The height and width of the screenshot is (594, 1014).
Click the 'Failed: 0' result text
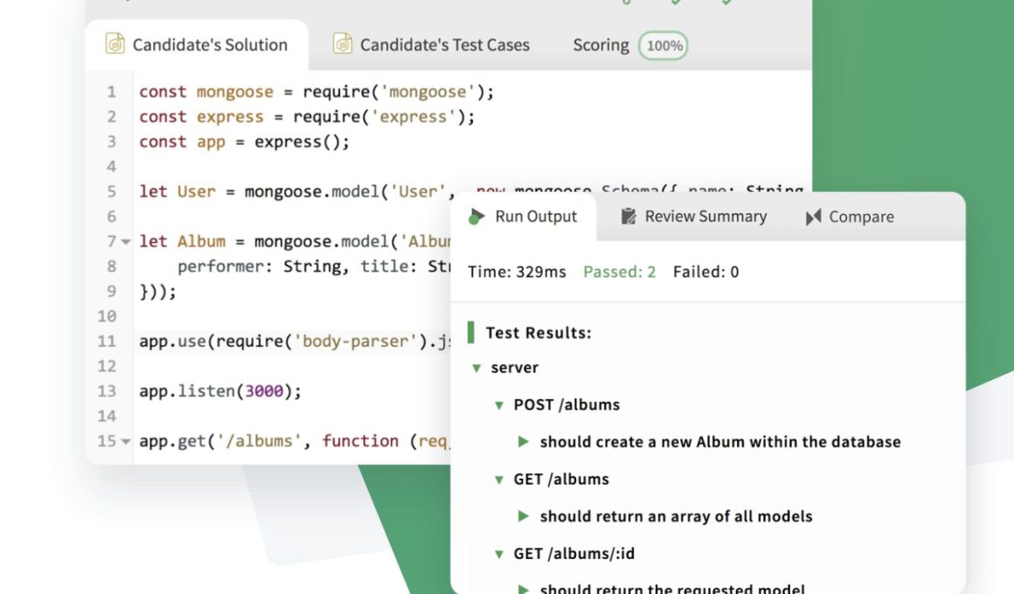pyautogui.click(x=705, y=272)
